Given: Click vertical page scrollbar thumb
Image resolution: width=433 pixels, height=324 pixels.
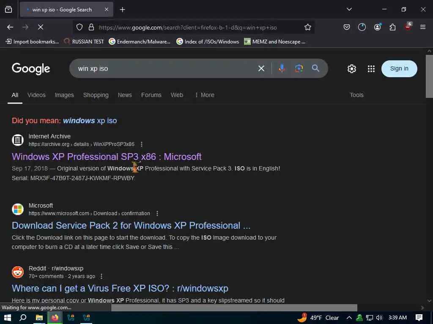Looking at the screenshot, I should click(429, 76).
